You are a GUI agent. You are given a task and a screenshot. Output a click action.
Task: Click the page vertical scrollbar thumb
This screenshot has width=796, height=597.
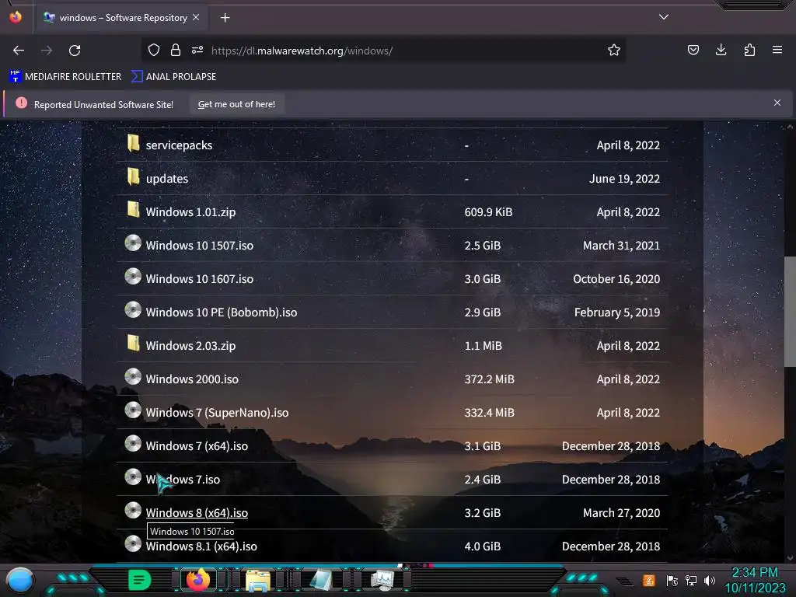point(790,311)
